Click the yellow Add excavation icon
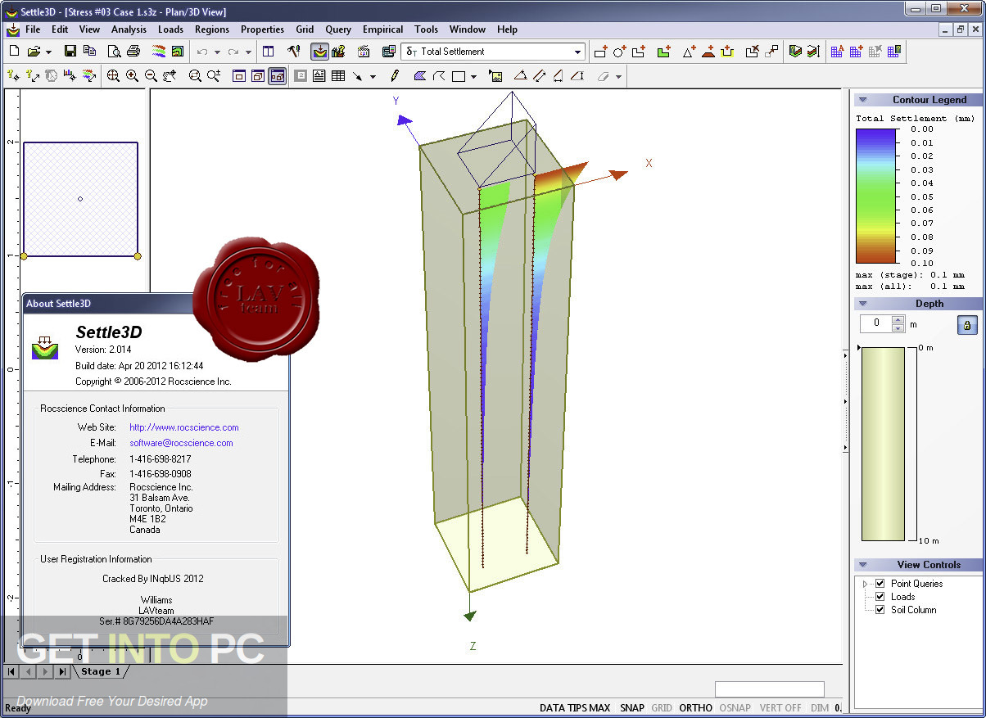986x718 pixels. tap(728, 52)
